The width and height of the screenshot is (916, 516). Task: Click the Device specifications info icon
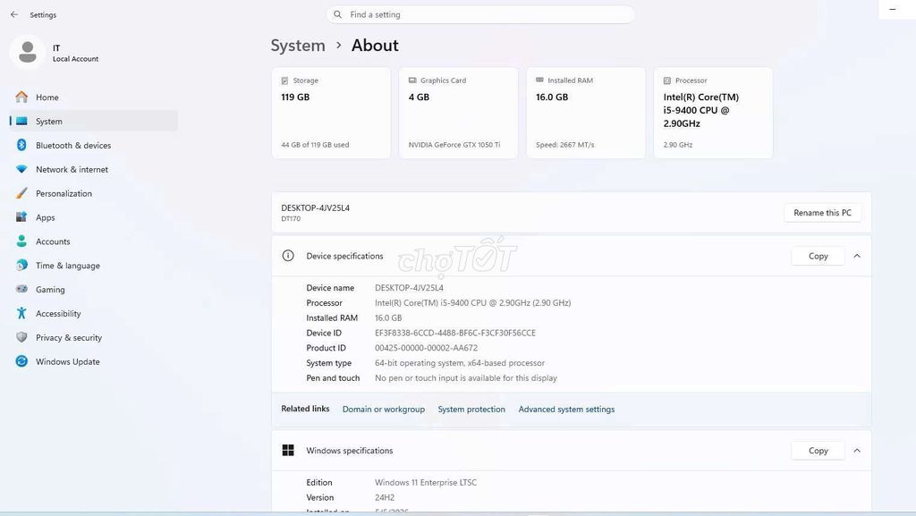tap(288, 256)
